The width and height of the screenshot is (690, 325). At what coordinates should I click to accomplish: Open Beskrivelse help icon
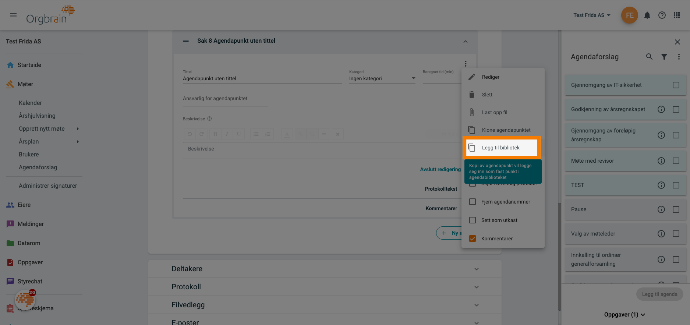click(209, 119)
